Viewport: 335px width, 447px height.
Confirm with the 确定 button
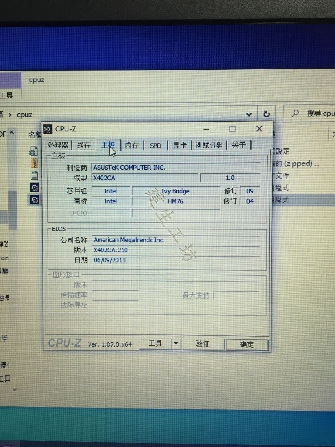click(x=247, y=345)
